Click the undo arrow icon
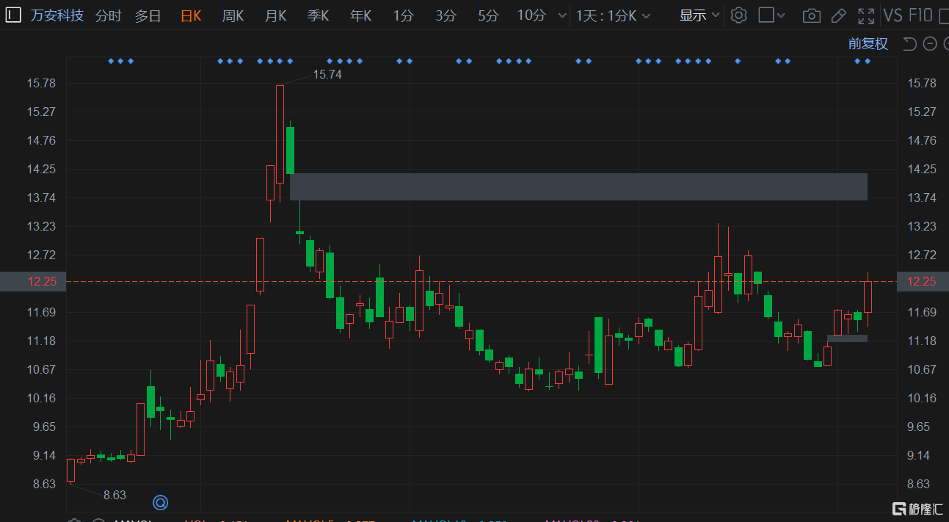 909,44
